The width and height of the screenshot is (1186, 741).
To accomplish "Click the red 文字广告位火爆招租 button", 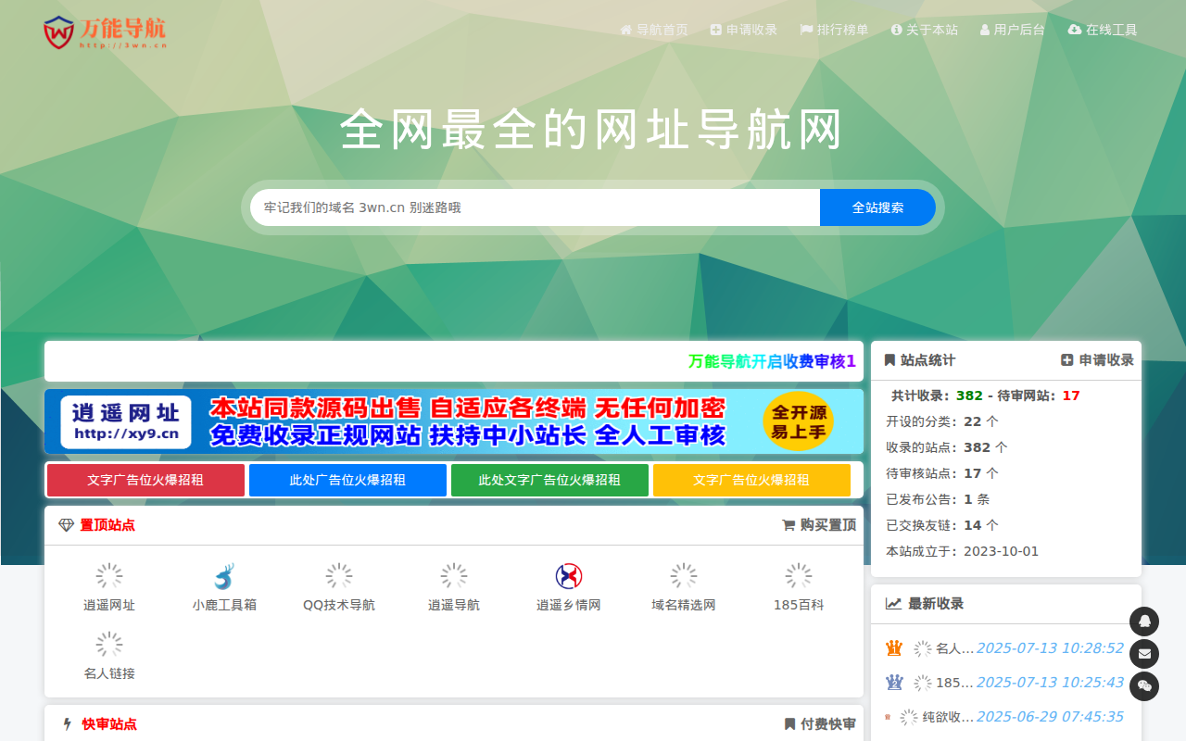I will coord(145,480).
